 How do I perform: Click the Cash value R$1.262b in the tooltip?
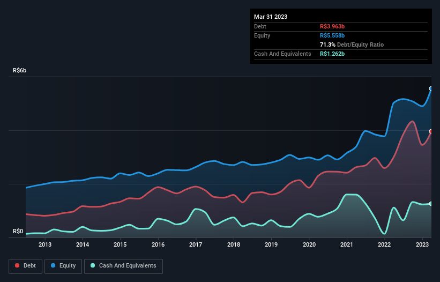[332, 54]
